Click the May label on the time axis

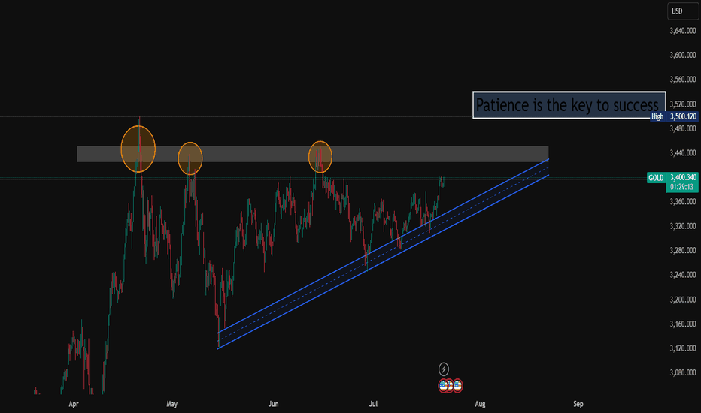(x=172, y=404)
